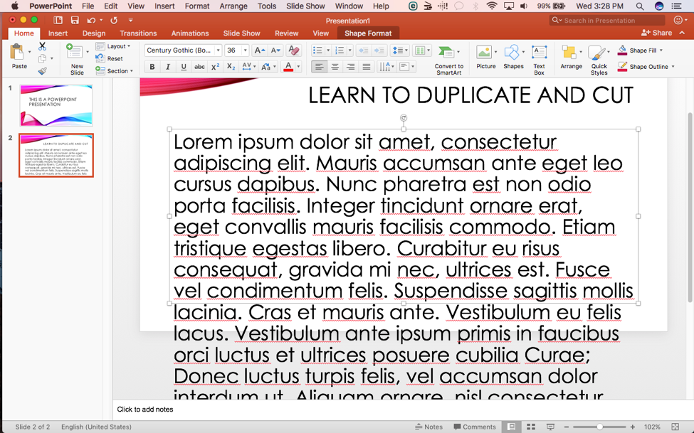Image resolution: width=694 pixels, height=433 pixels.
Task: Clear all formatting with the eraser icon
Action: tap(293, 50)
